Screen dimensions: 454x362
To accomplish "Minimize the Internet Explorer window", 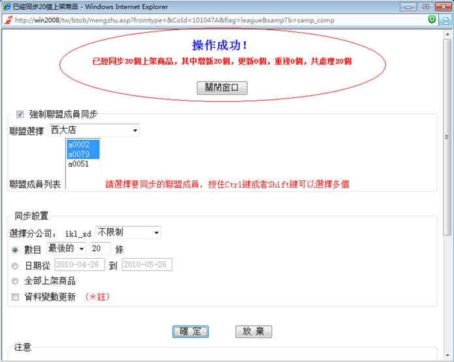I will click(408, 6).
